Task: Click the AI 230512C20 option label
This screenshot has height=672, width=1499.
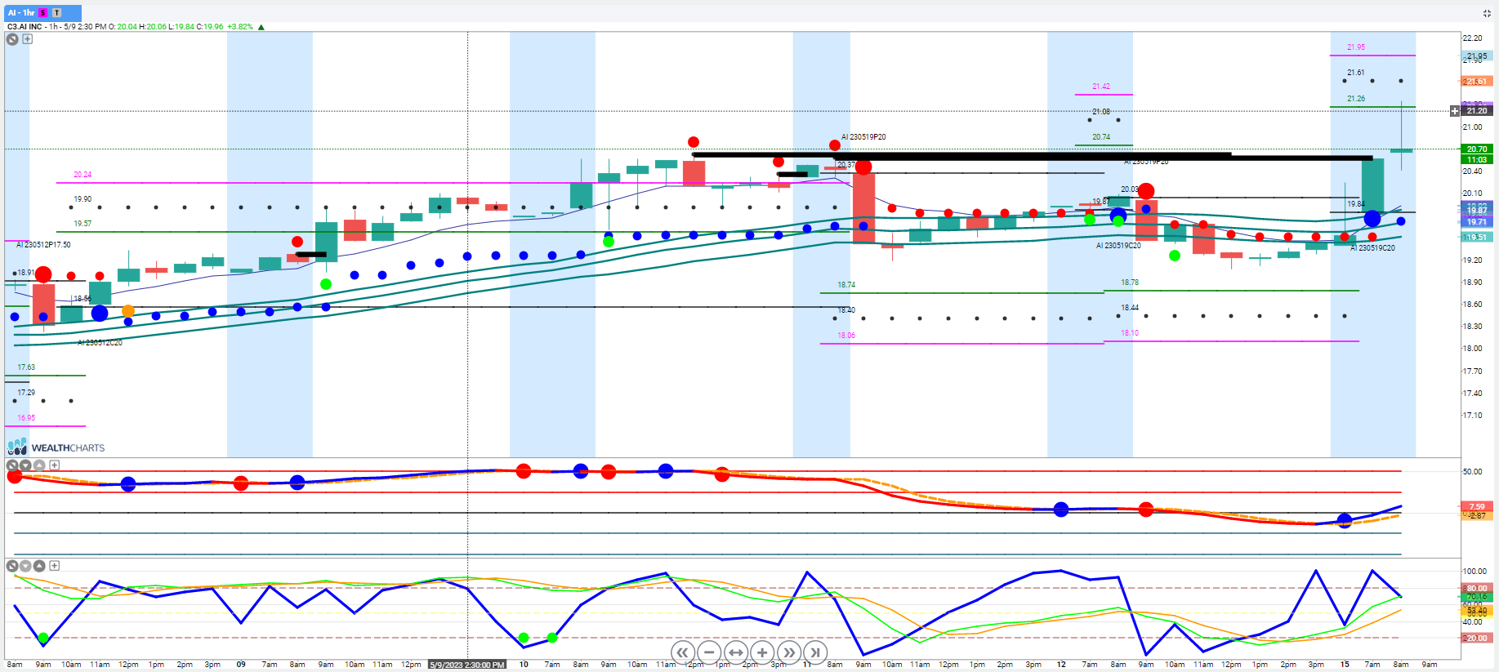Action: click(x=100, y=343)
